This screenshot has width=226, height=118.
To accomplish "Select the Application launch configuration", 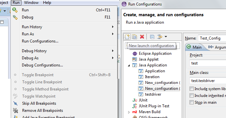I will point(155,71).
